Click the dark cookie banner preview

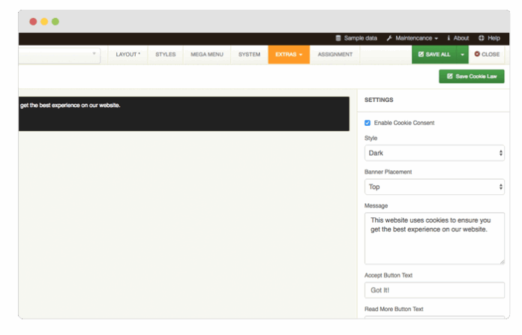click(x=184, y=114)
